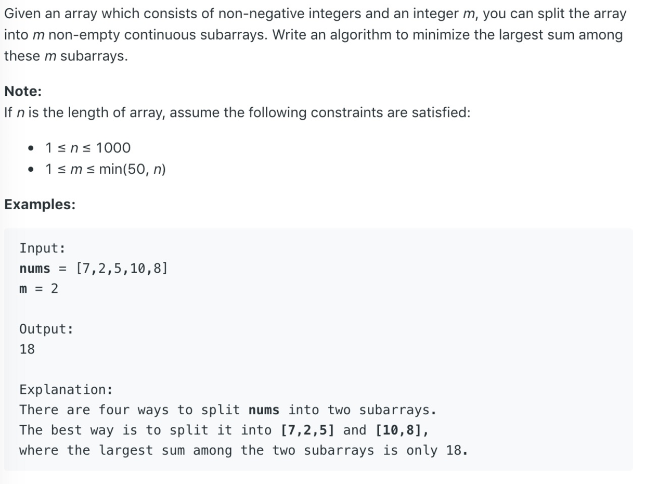
Task: Click the '1 ≤ n ≤ 1000' constraint bullet
Action: pos(88,148)
